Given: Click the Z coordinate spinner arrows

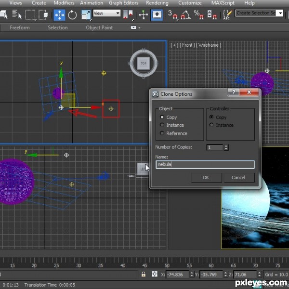Looking at the screenshot, I should click(x=259, y=274).
